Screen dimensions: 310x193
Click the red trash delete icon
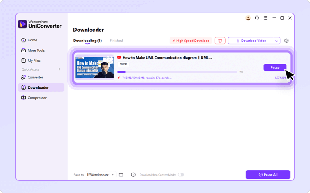(220, 41)
